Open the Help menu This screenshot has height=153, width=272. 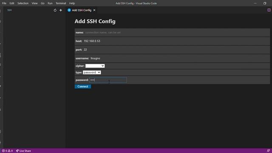pyautogui.click(x=72, y=3)
